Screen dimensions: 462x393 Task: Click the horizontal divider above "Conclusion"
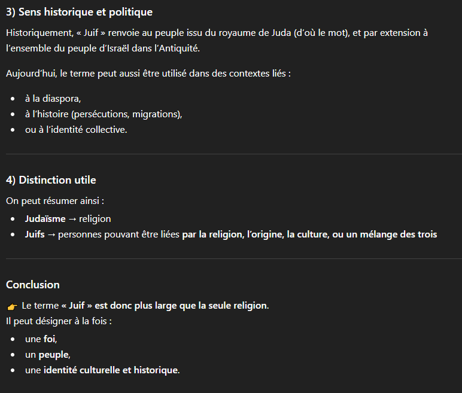coord(231,259)
